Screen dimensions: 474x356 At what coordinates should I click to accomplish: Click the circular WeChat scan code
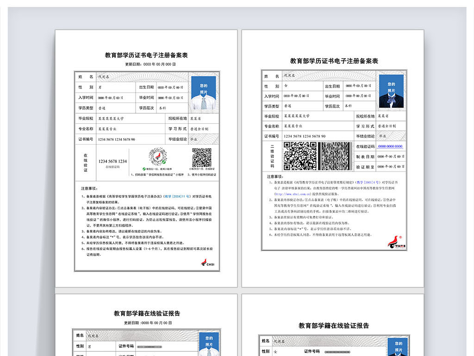pos(157,156)
